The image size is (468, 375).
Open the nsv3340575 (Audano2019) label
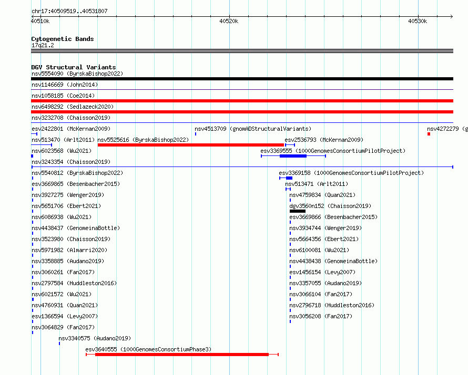95,338
